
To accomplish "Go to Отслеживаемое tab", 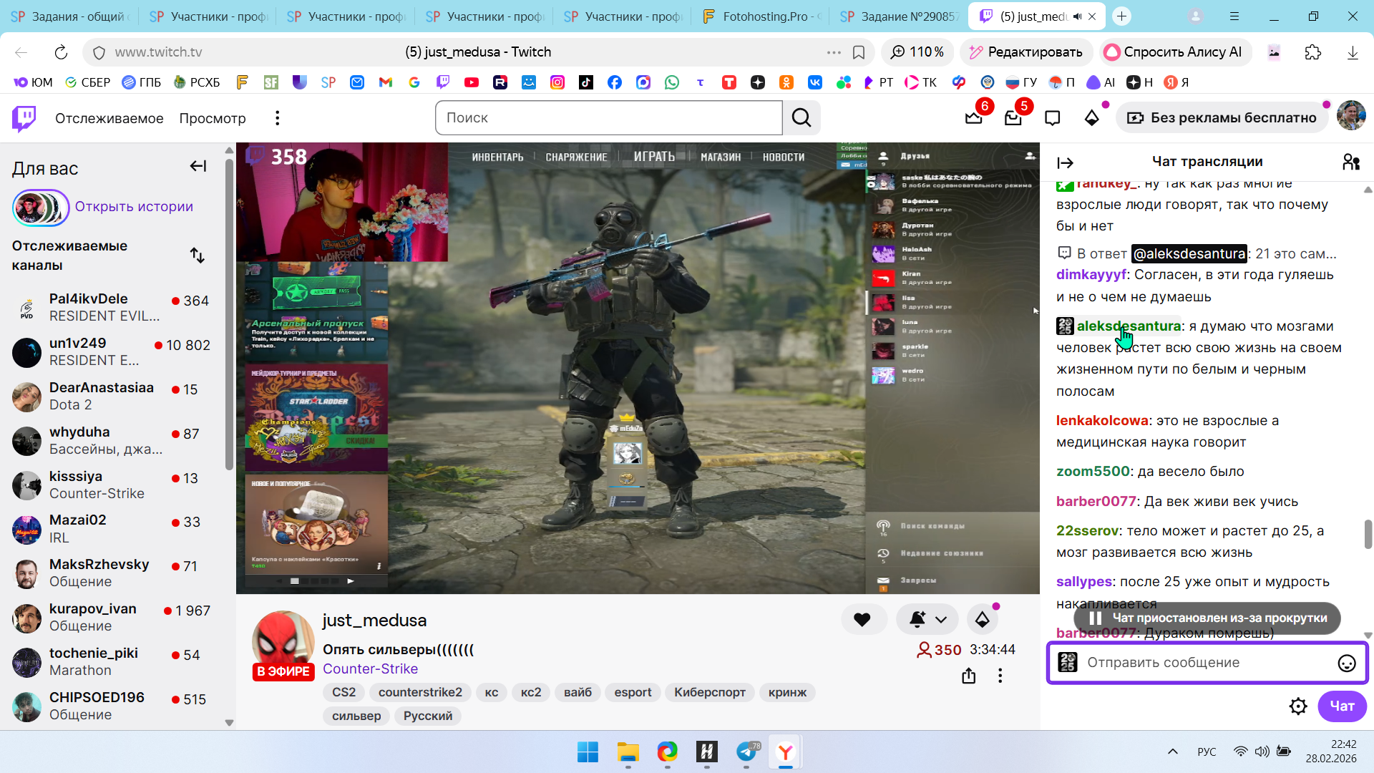I will pos(109,118).
